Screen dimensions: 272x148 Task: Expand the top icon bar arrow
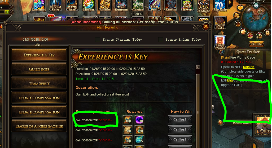click(x=230, y=3)
